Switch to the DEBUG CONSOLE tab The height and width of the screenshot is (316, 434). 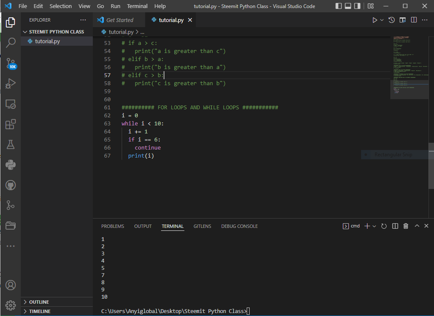(x=239, y=226)
